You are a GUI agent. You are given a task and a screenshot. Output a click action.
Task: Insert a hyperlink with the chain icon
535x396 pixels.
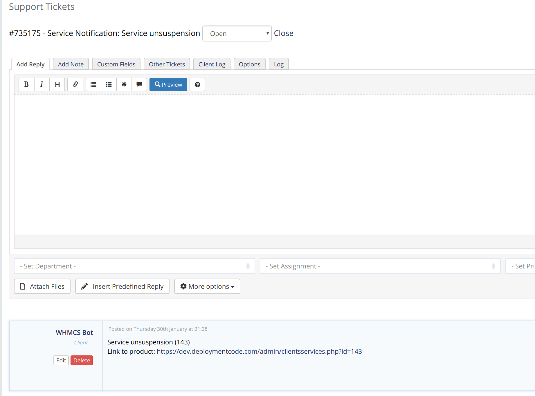tap(75, 84)
